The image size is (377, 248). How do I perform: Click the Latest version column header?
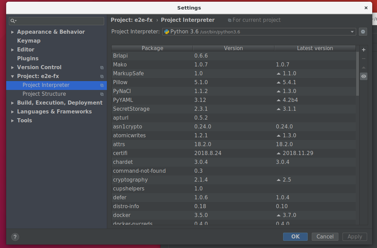click(x=315, y=48)
